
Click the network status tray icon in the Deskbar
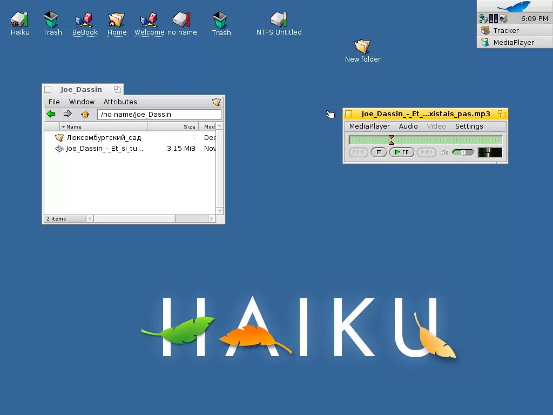pyautogui.click(x=483, y=19)
